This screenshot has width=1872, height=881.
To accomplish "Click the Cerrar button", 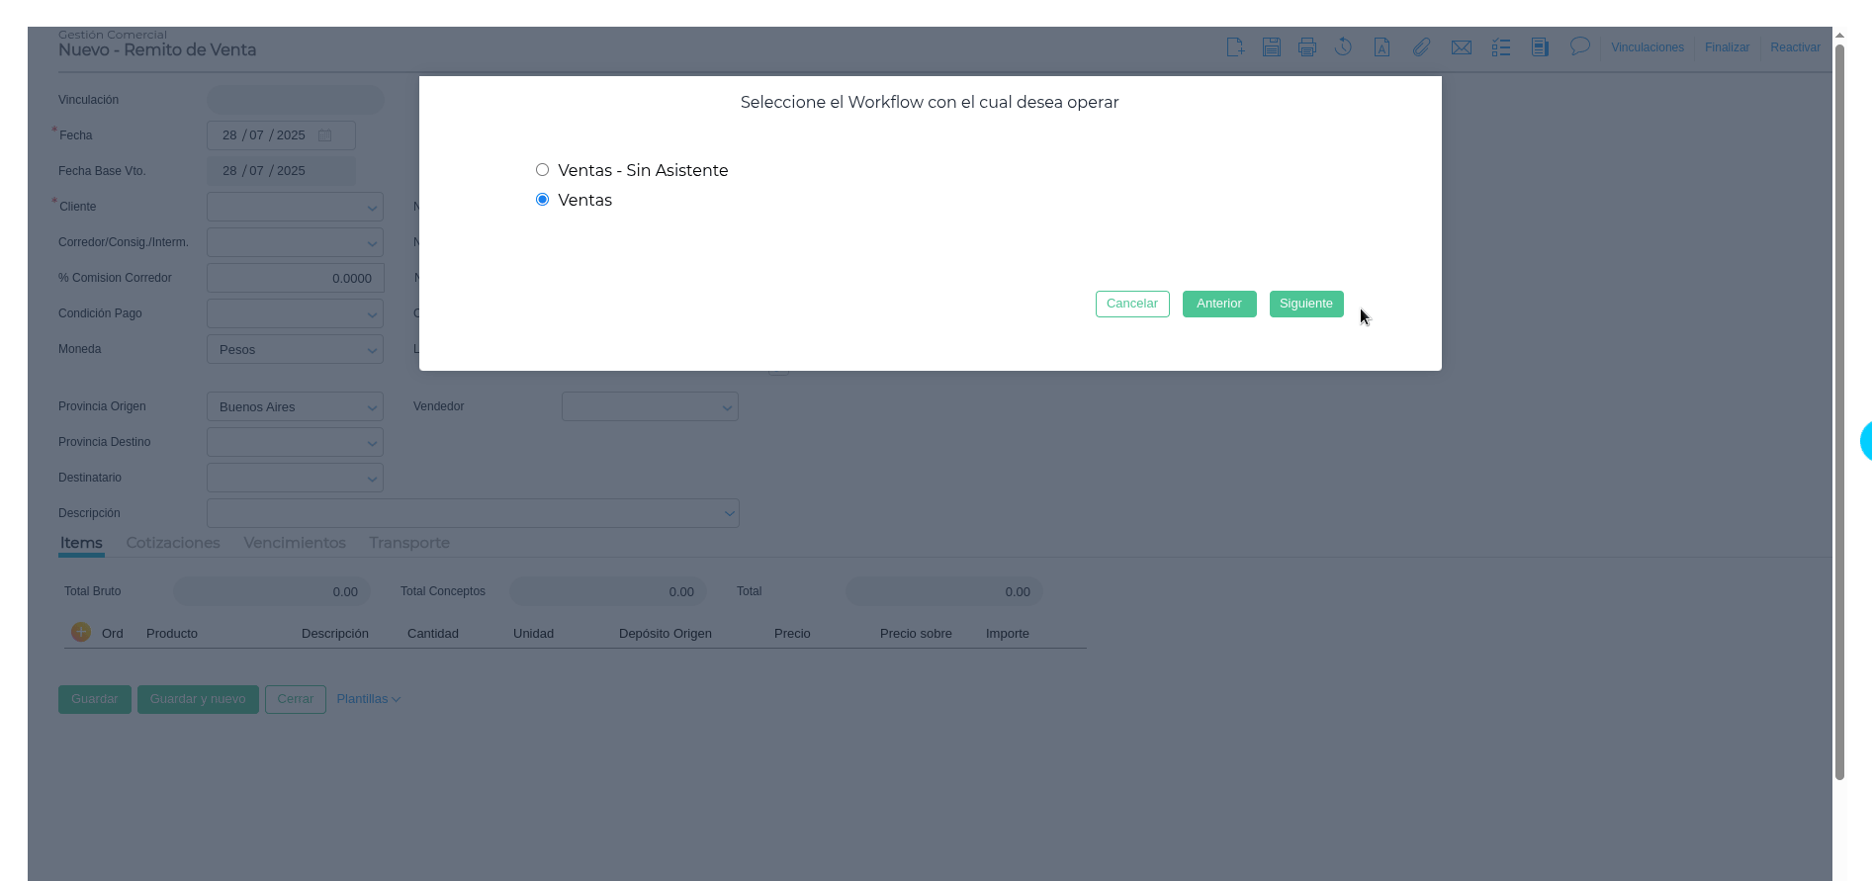I will pos(296,699).
